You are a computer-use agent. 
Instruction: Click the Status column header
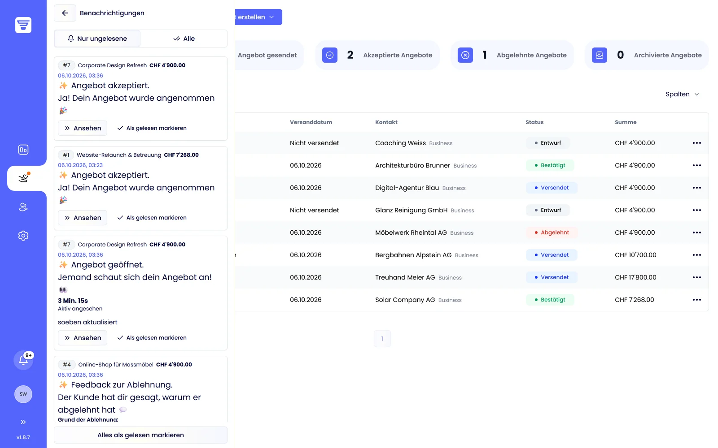(534, 122)
